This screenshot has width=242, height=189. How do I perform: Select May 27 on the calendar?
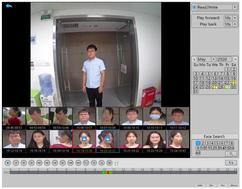point(215,87)
